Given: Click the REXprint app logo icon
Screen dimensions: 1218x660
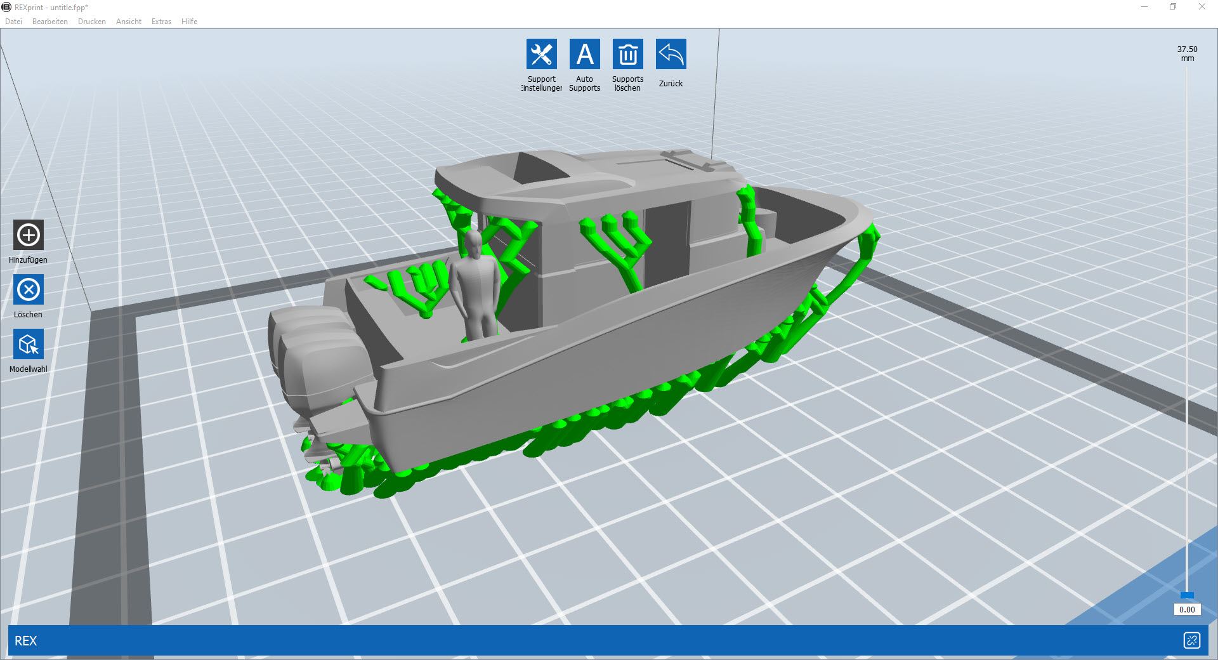Looking at the screenshot, I should [6, 7].
